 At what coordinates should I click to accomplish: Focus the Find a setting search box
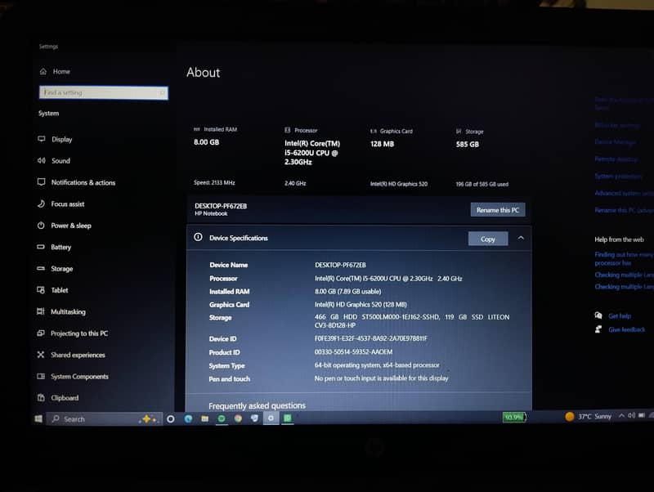(104, 92)
